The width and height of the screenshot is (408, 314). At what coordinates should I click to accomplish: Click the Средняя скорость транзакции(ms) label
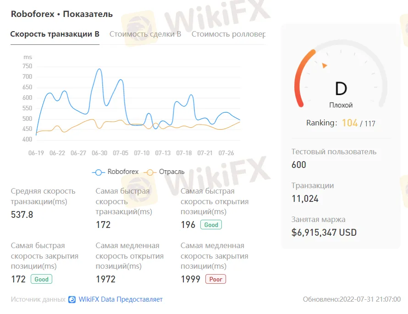pyautogui.click(x=43, y=196)
